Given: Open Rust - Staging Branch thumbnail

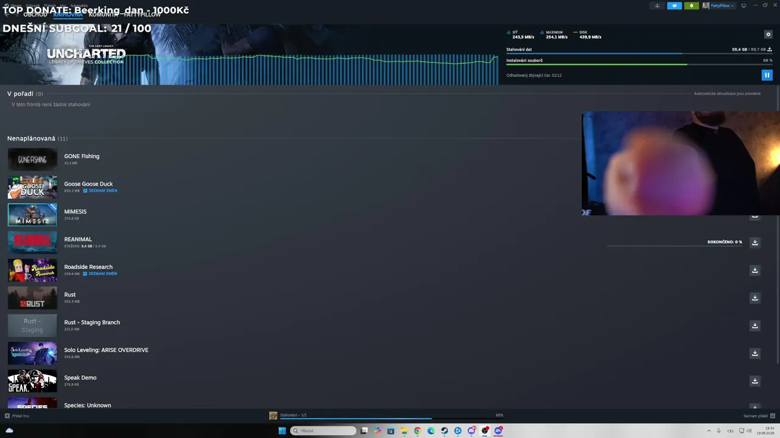Looking at the screenshot, I should [32, 325].
